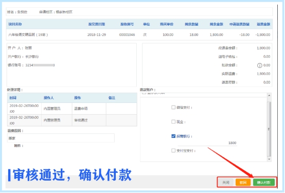Click the 操作 header in processing details
Viewport: 285px width, 193px height.
pos(78,98)
